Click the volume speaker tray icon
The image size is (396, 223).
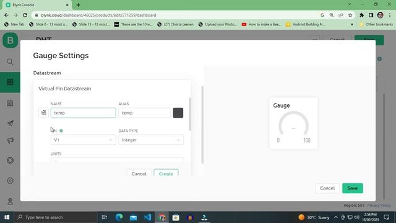pos(356,217)
